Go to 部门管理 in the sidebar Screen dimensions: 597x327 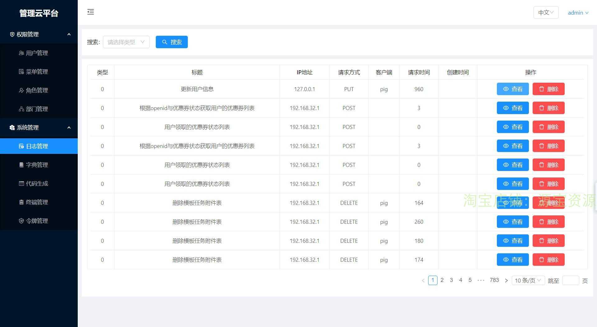point(39,109)
